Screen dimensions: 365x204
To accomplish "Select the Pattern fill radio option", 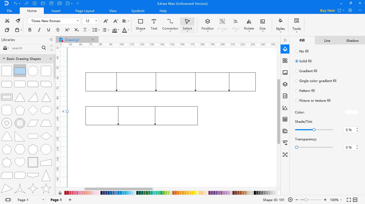I will [x=297, y=91].
